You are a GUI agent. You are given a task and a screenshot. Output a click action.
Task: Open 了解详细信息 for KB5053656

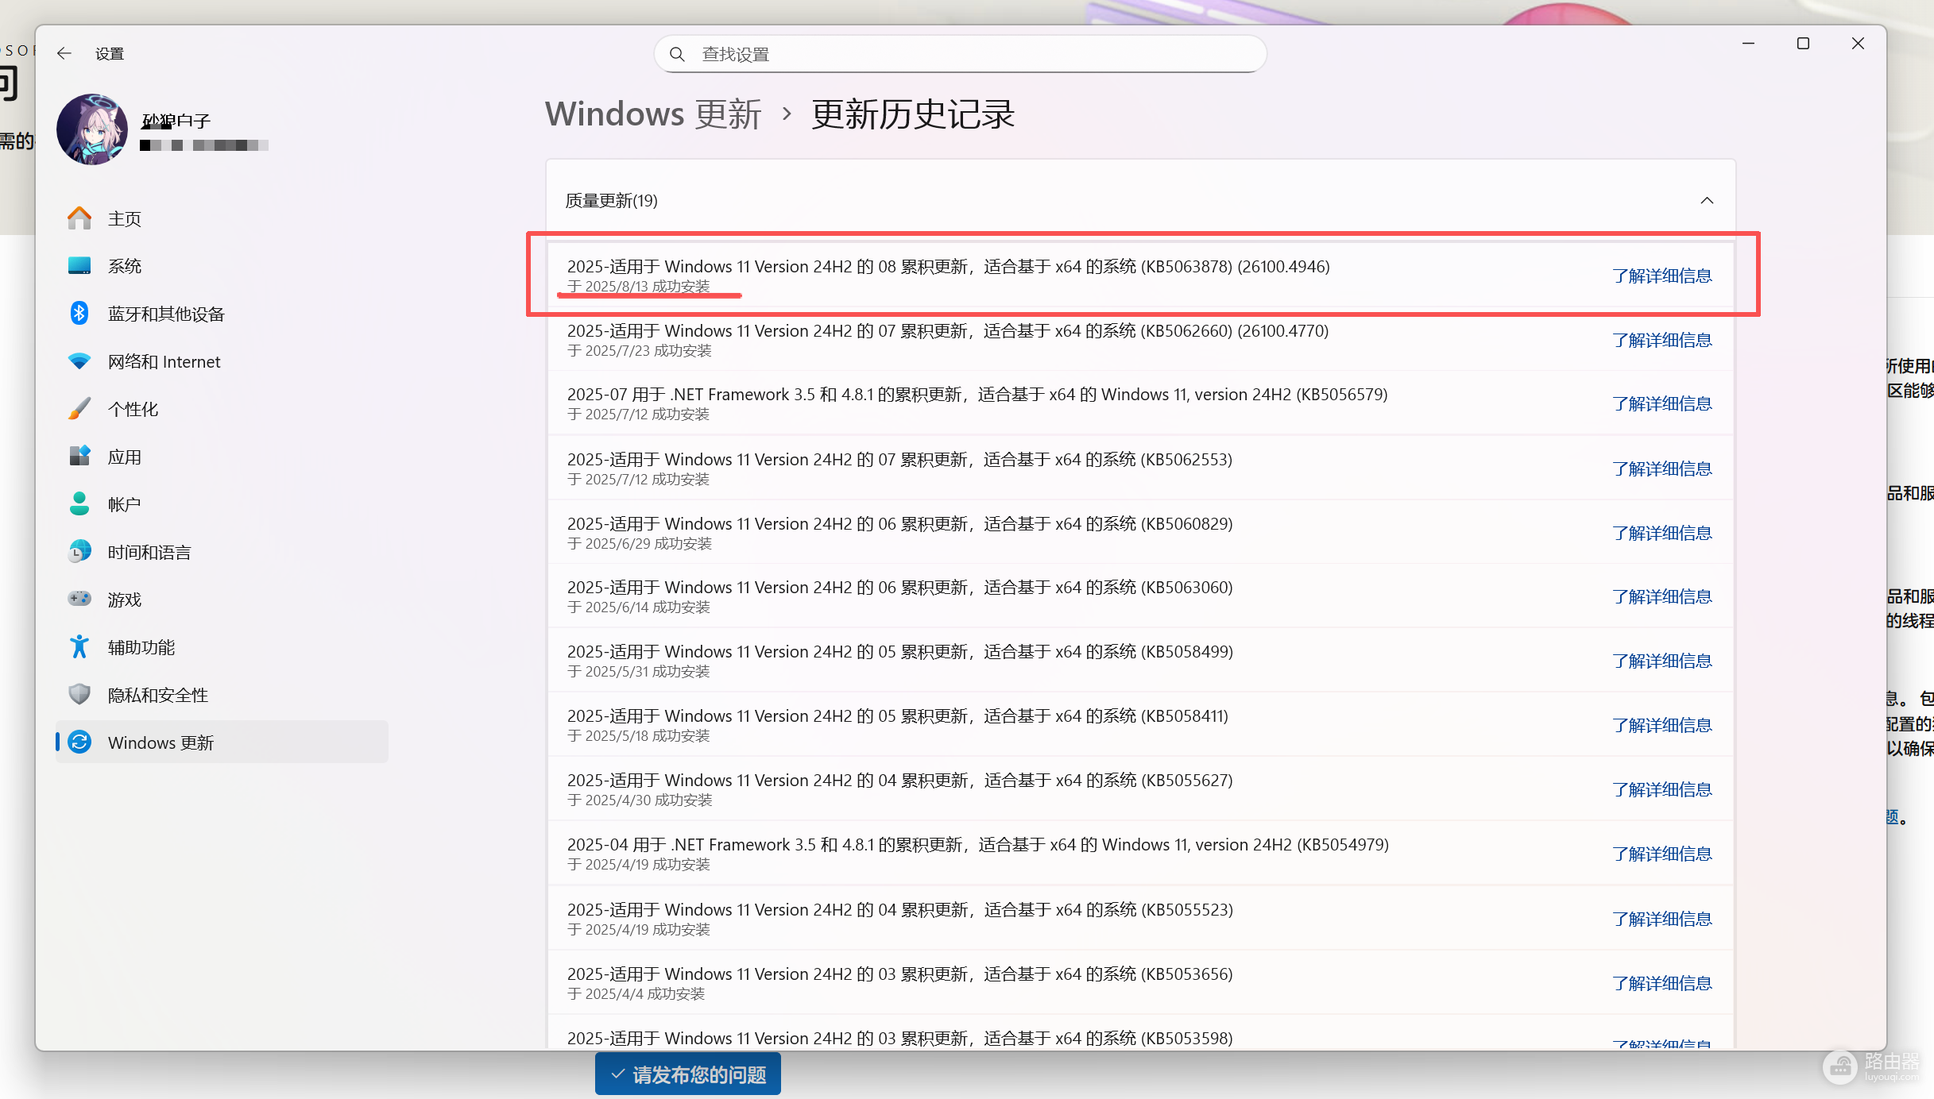pos(1662,983)
